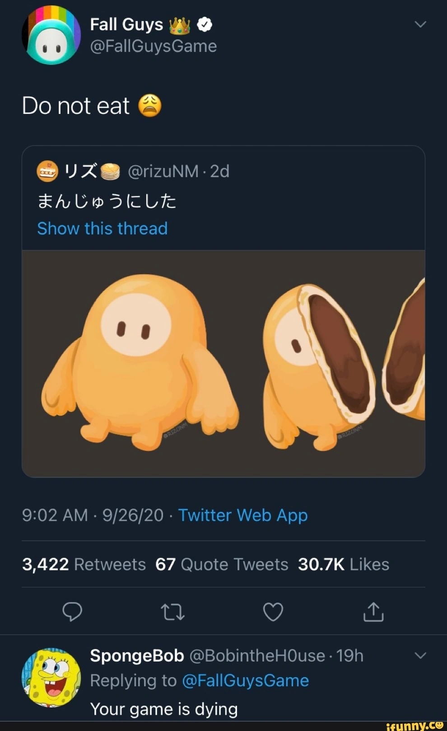
Task: Open SpongeBob's profile picture
Action: [51, 677]
